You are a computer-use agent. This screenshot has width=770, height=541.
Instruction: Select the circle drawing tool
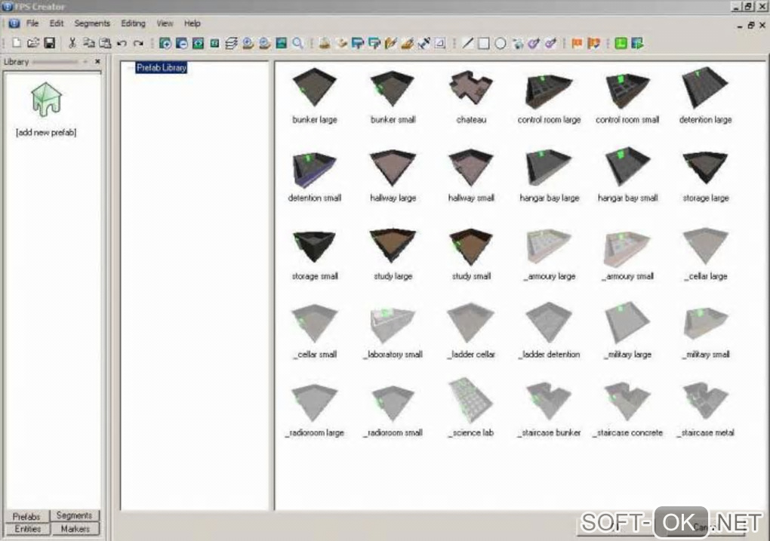tap(500, 43)
